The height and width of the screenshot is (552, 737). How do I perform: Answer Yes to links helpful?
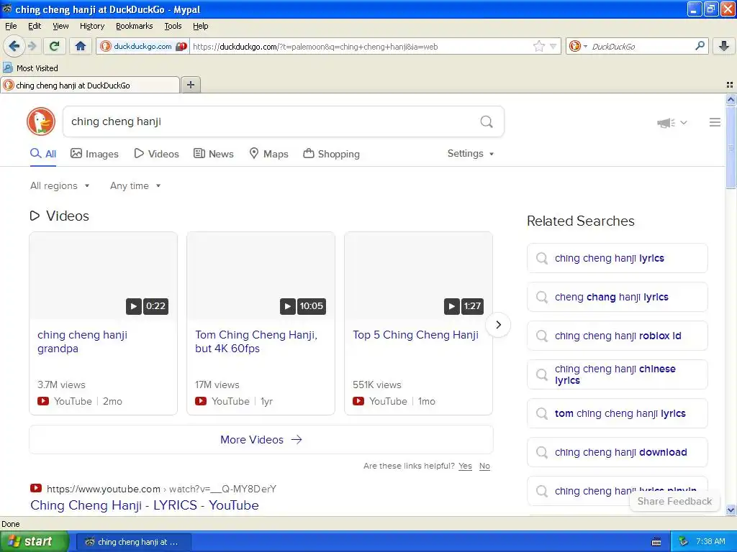[x=466, y=466]
